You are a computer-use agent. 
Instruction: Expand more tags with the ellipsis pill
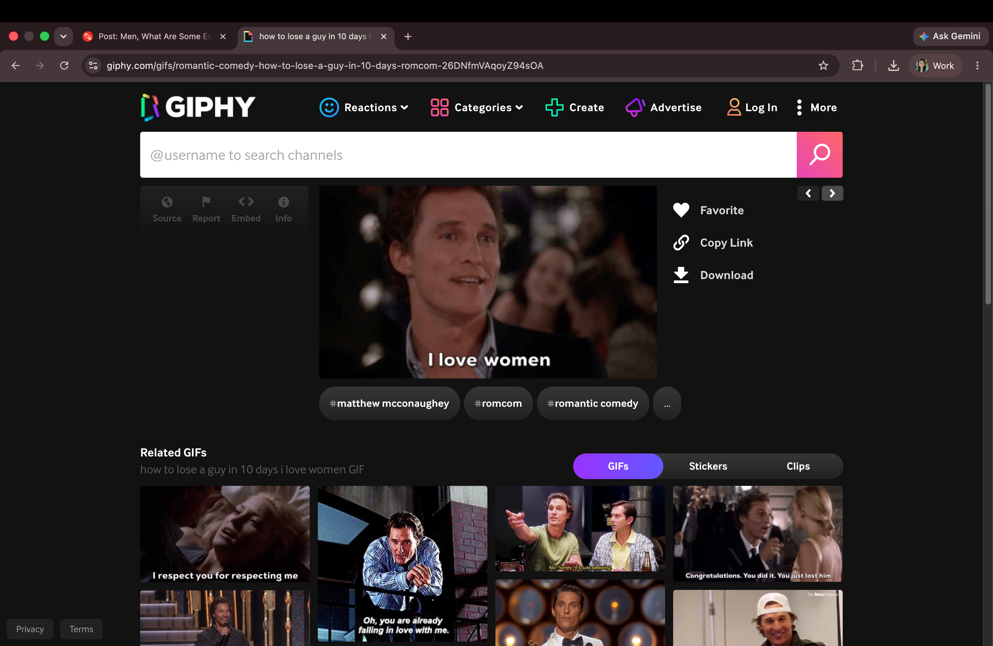coord(667,403)
